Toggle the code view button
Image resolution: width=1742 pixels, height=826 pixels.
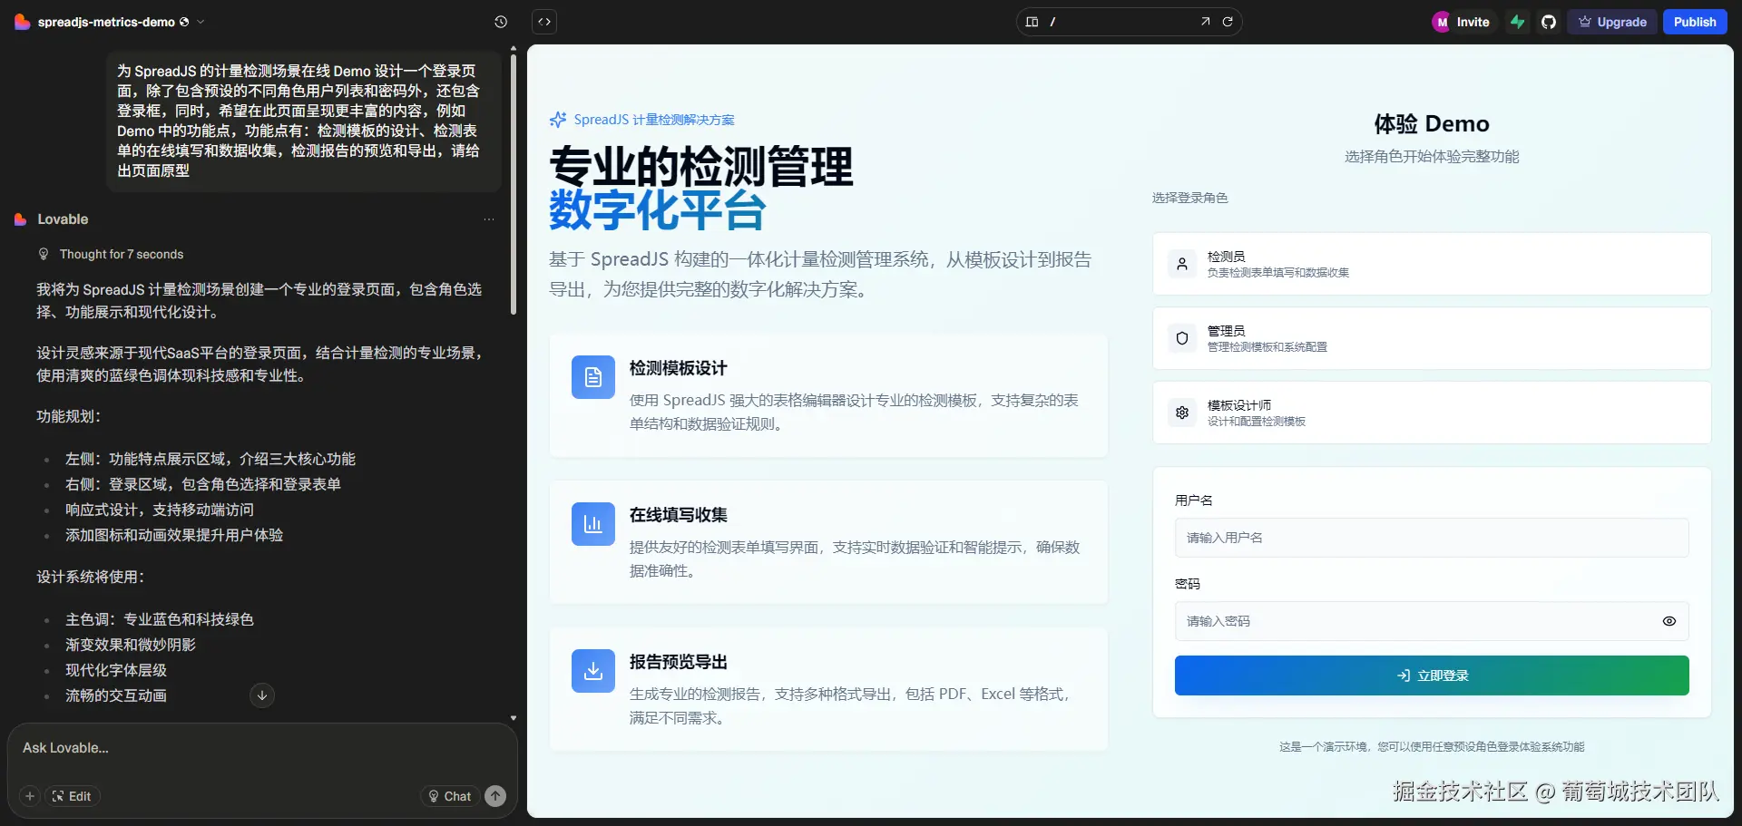point(544,22)
